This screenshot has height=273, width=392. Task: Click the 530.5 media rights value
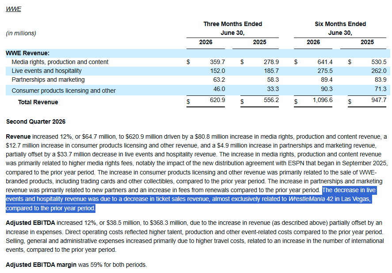[x=379, y=62]
